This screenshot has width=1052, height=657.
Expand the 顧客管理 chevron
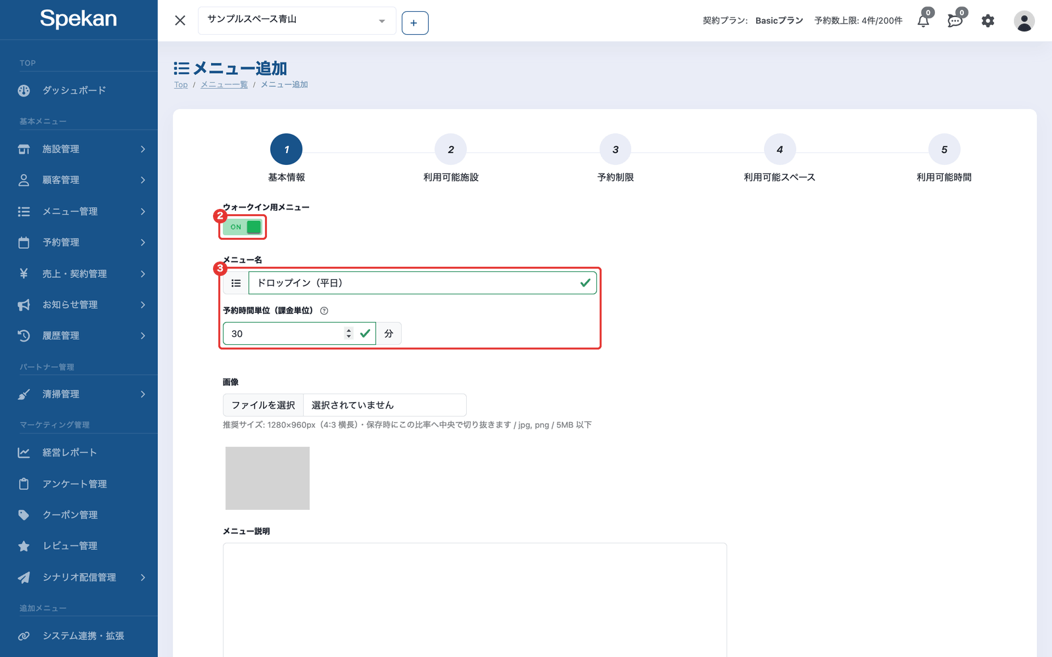143,180
